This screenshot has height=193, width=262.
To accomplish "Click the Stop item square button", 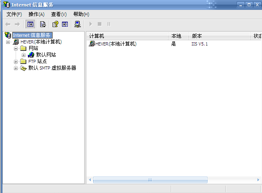I will [100, 24].
